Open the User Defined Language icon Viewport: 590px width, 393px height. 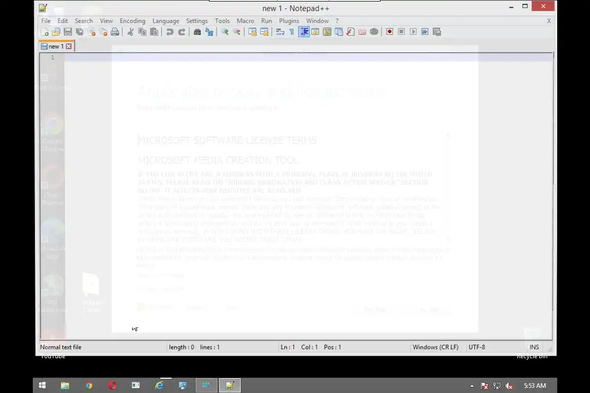point(315,32)
